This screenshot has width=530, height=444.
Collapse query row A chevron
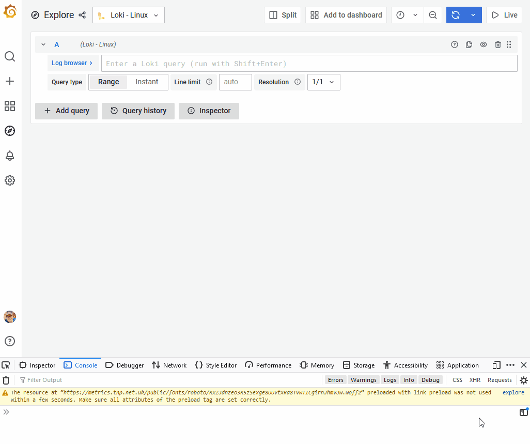point(43,44)
